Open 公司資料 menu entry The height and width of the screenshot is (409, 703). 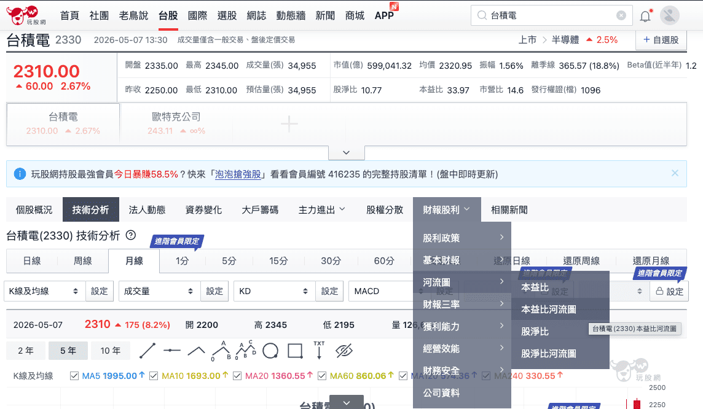coord(461,393)
